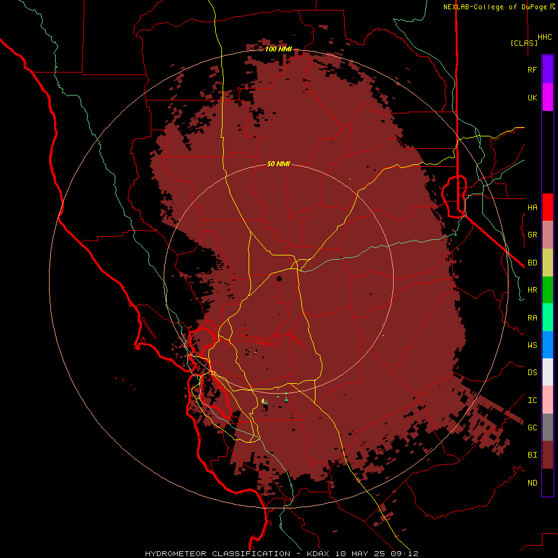Click the DS white legend swatch

[x=547, y=372]
